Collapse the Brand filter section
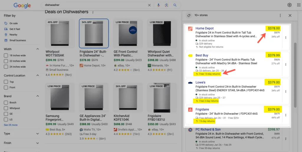Screen dimensions: 302x152 (x=37, y=96)
